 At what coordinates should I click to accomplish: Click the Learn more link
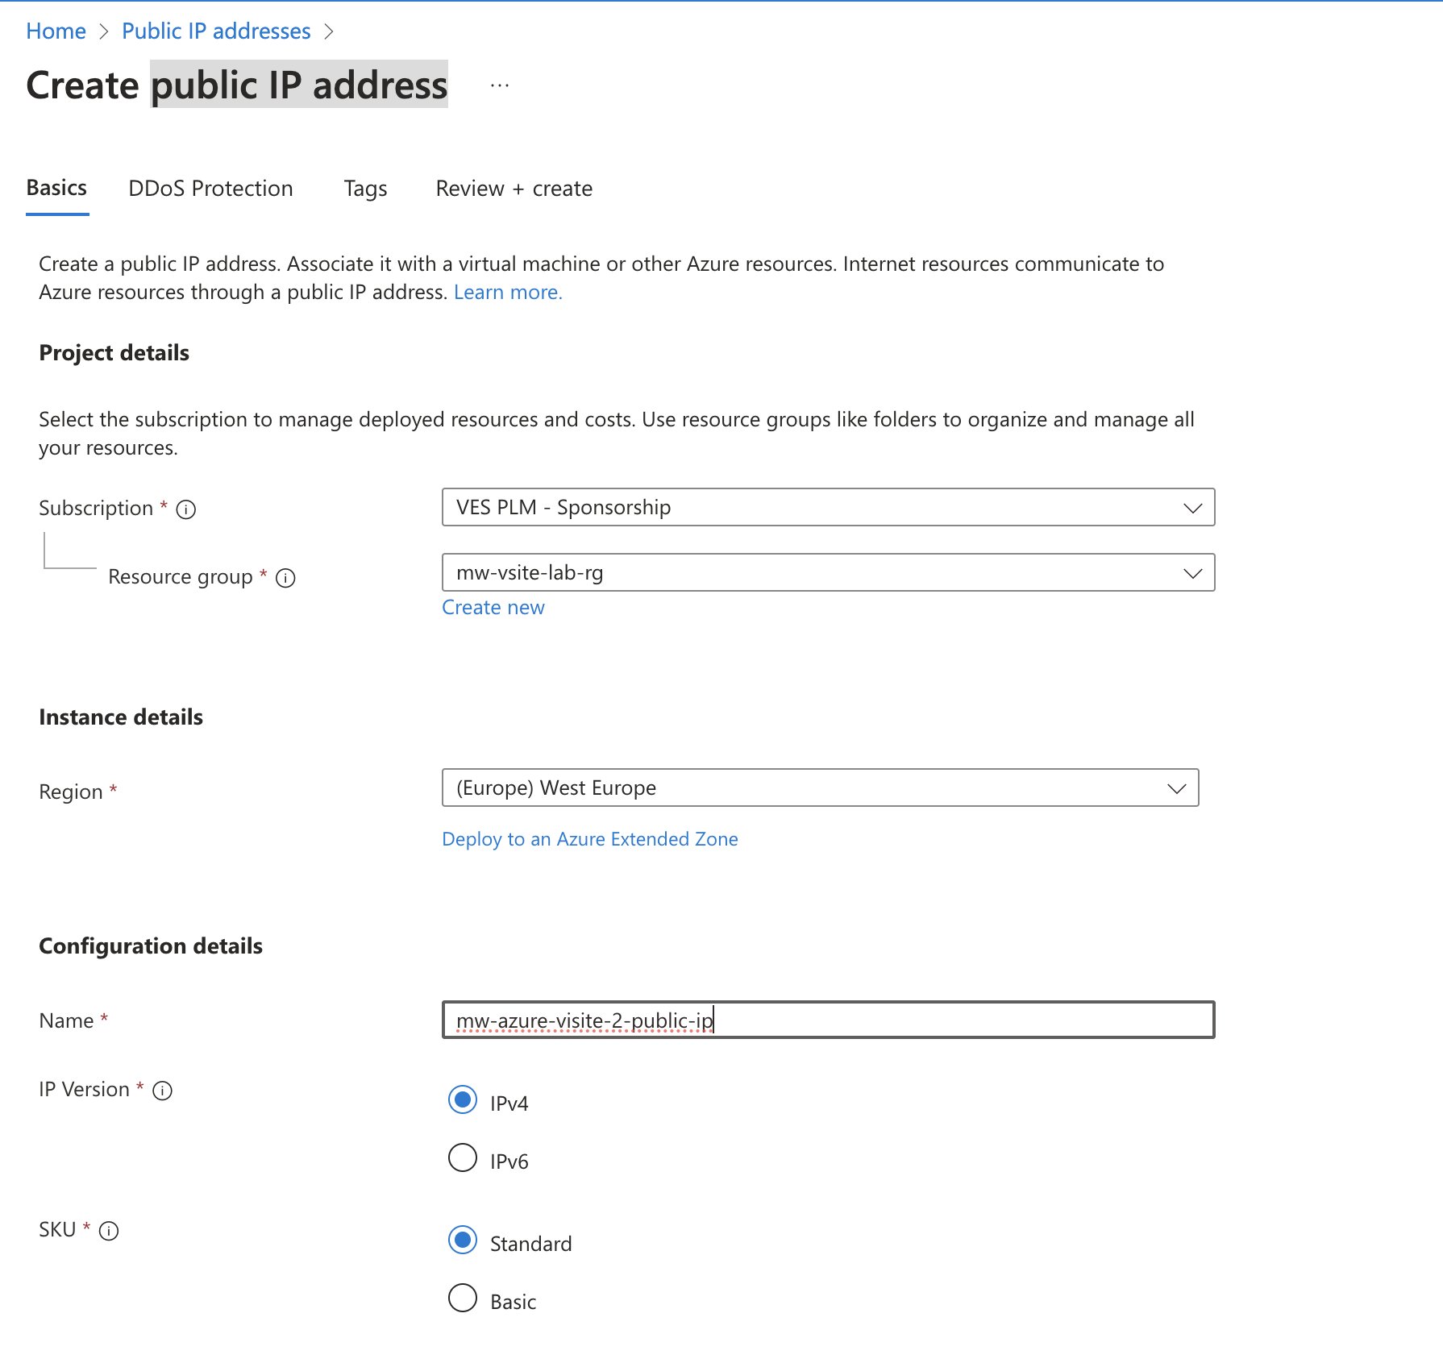507,292
